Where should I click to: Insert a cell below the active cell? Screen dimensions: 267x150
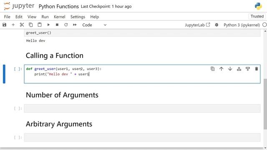[x=248, y=69]
